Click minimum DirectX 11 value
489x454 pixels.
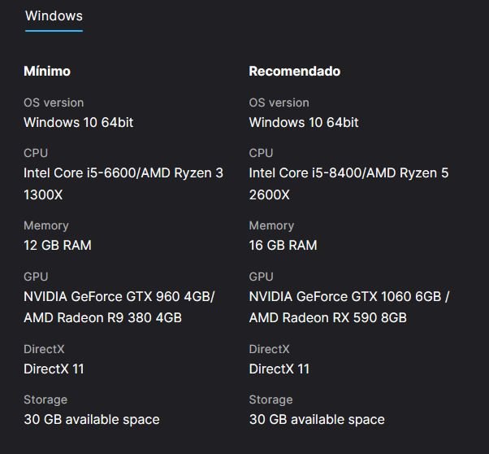pyautogui.click(x=54, y=369)
